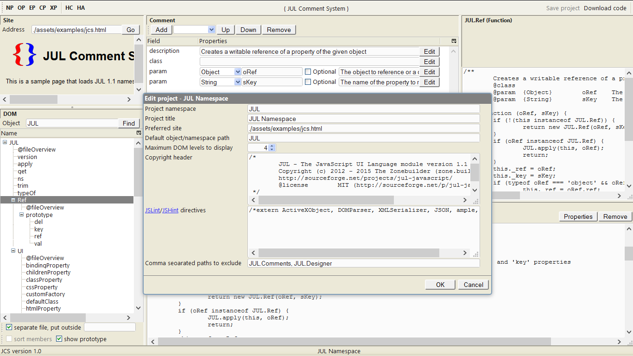Uncheck the show prototype checkbox
Screen dimensions: 633x356
click(59, 339)
